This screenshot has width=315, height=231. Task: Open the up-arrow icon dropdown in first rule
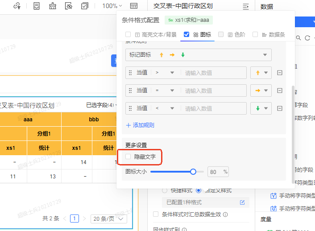261,73
